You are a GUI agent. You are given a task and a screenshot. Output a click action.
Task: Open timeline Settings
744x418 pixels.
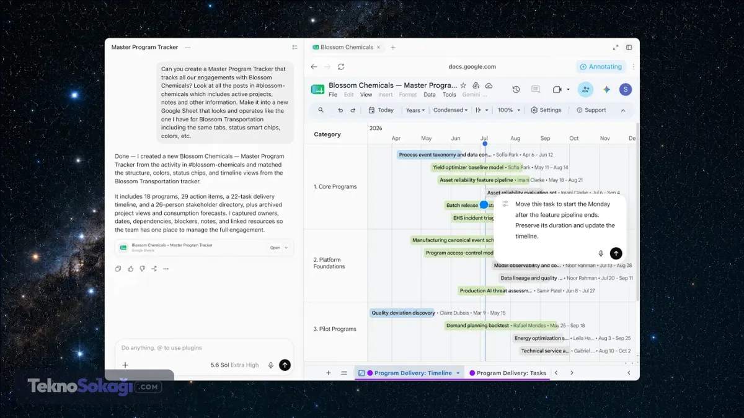click(x=546, y=110)
